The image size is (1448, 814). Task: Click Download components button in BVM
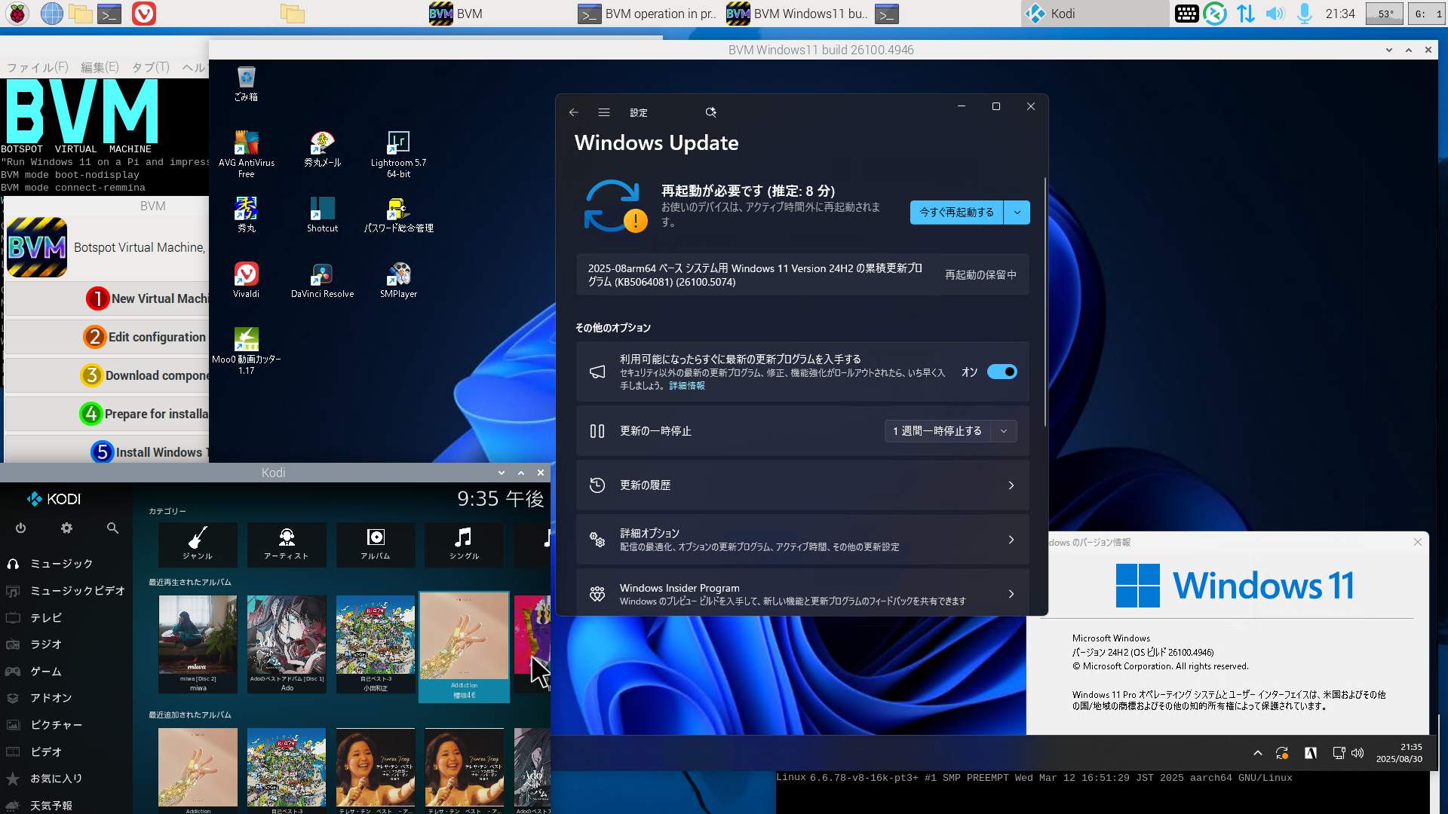point(107,375)
